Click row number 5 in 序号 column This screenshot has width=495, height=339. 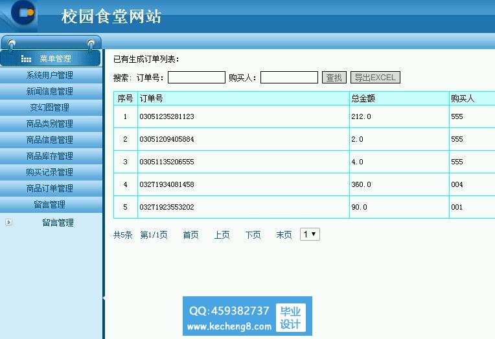[125, 208]
